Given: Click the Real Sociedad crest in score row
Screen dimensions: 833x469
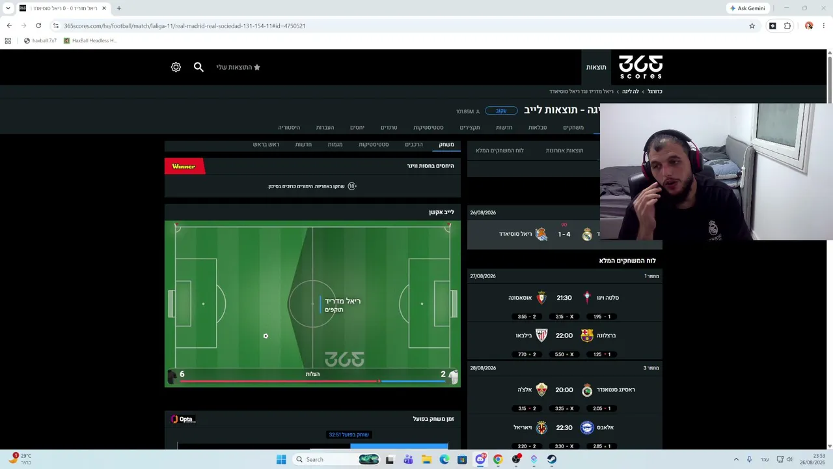Looking at the screenshot, I should click(x=541, y=234).
